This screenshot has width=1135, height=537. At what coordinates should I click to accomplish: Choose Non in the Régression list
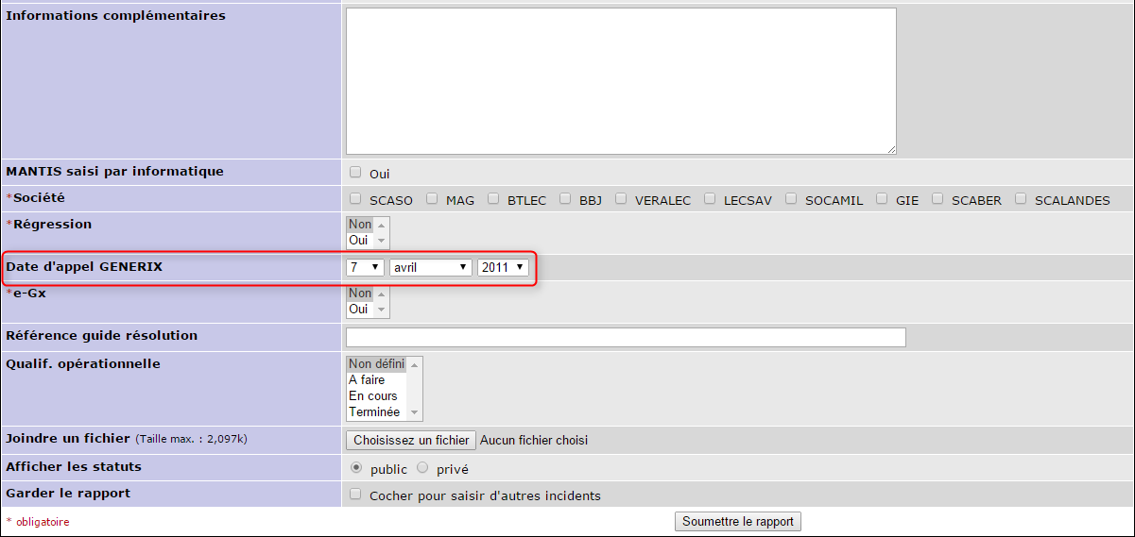coord(360,225)
